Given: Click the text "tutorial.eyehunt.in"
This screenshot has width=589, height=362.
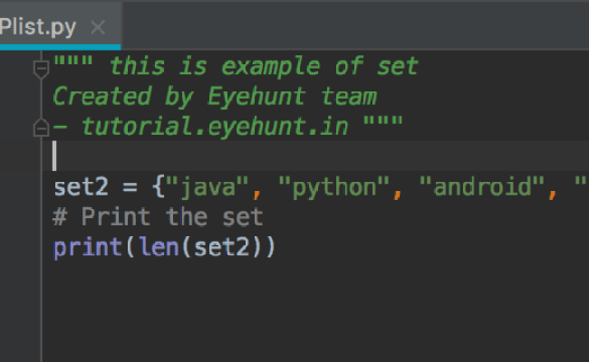Looking at the screenshot, I should (x=215, y=127).
